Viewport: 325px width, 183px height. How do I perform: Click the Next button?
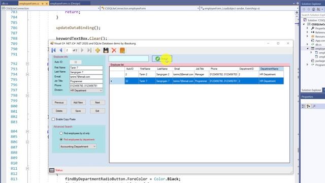[x=97, y=103]
